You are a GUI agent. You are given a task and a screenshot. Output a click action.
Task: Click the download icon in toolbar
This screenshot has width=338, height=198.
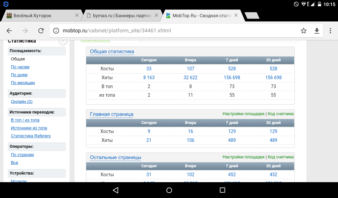pyautogui.click(x=317, y=31)
